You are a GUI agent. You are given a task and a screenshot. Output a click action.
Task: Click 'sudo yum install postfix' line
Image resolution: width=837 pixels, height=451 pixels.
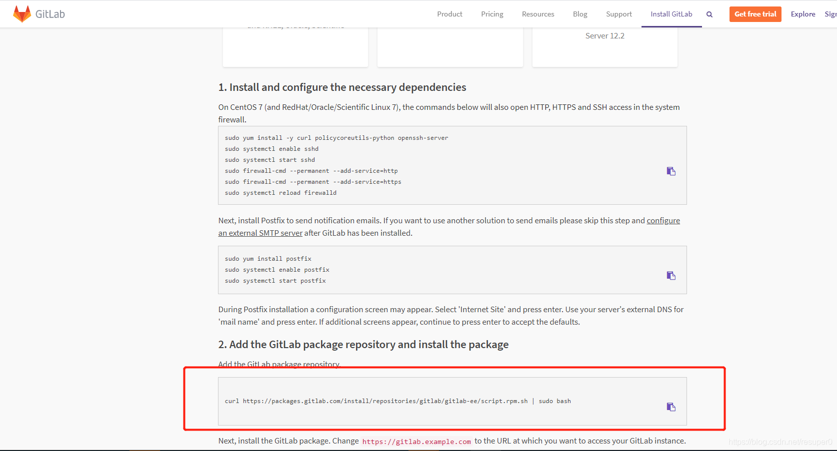pos(268,259)
